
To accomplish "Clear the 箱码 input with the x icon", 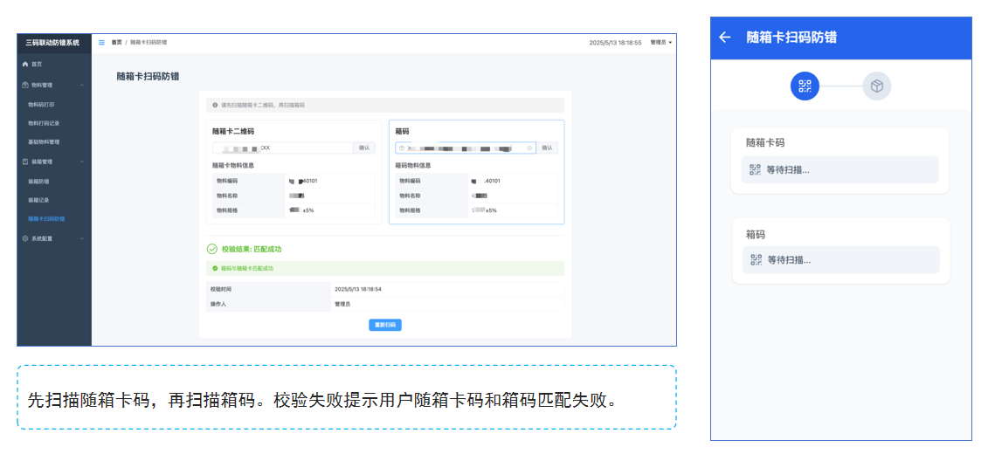I will pyautogui.click(x=529, y=148).
